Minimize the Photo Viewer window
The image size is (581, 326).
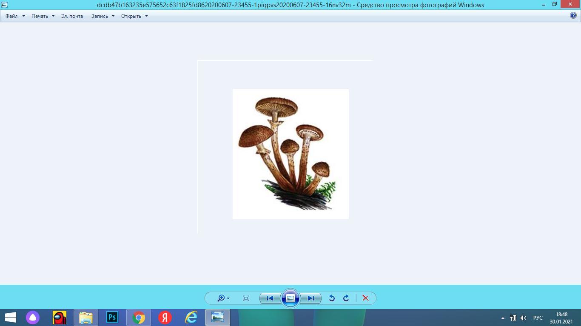click(544, 5)
